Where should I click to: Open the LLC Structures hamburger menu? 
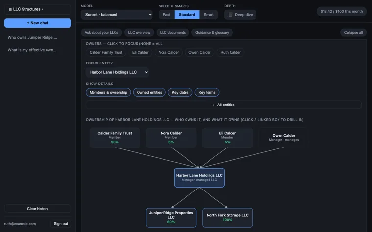click(38, 9)
